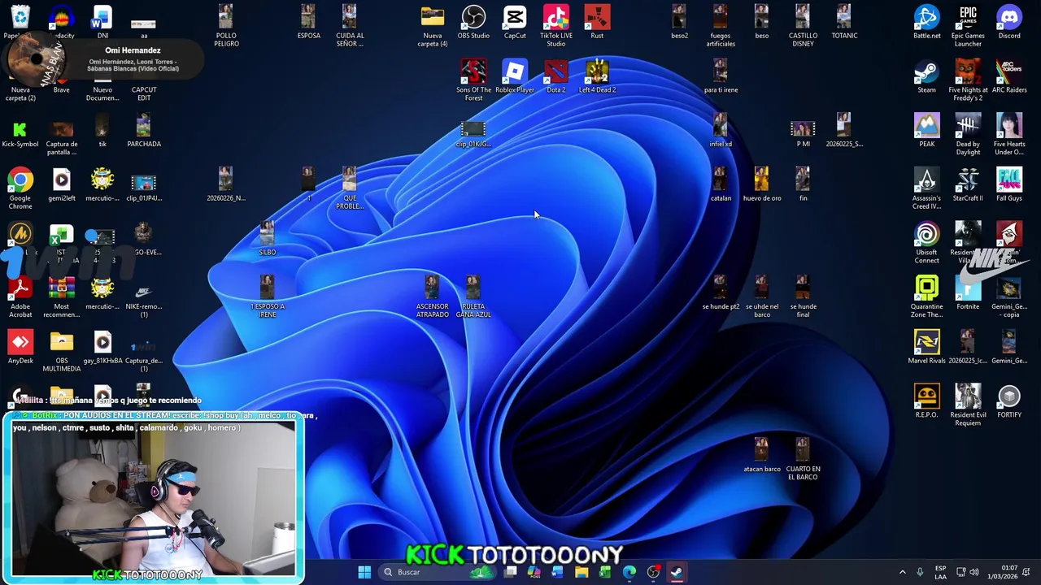The width and height of the screenshot is (1041, 585).
Task: Select the Epic Games Launcher icon
Action: click(x=968, y=26)
